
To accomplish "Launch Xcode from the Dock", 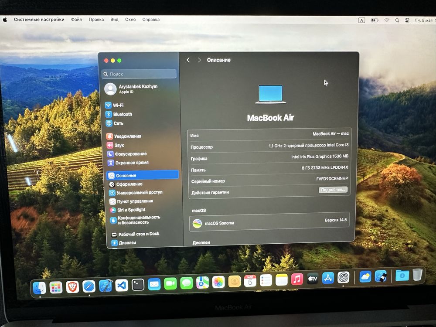I will tap(106, 286).
